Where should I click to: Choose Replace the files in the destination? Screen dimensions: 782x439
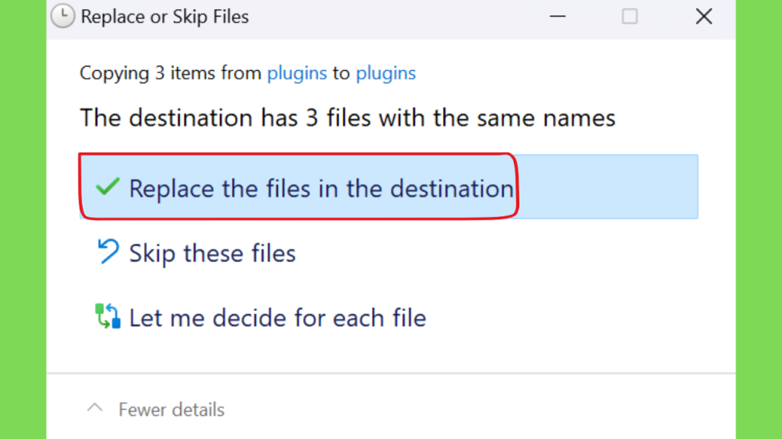tap(322, 189)
